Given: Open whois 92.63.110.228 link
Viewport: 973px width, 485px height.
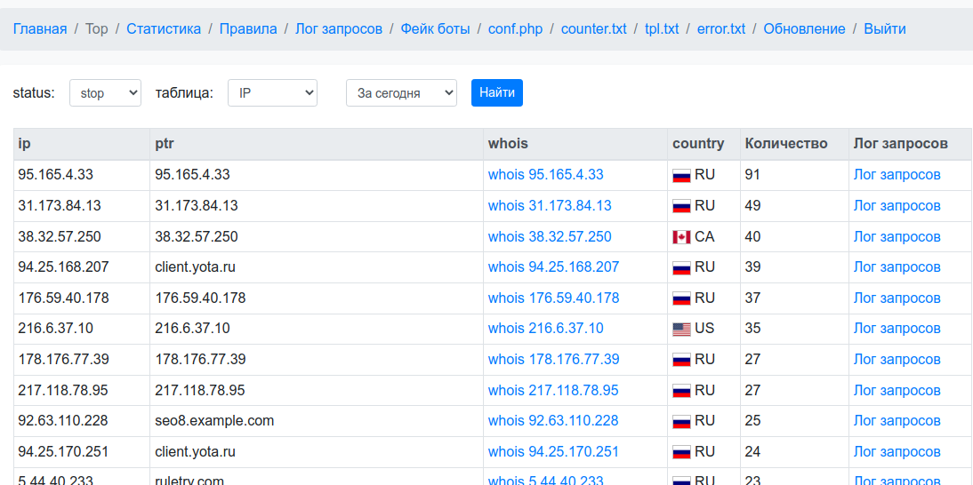Looking at the screenshot, I should click(x=553, y=420).
